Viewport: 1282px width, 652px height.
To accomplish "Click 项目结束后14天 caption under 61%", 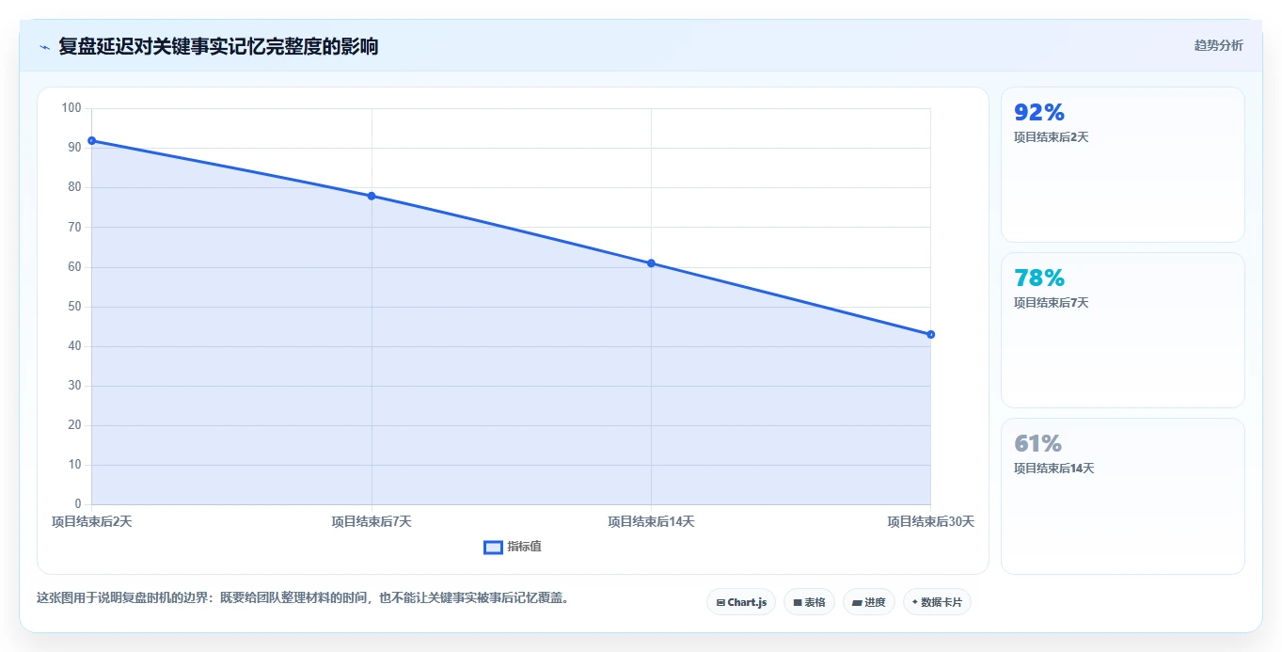I will coord(1053,469).
